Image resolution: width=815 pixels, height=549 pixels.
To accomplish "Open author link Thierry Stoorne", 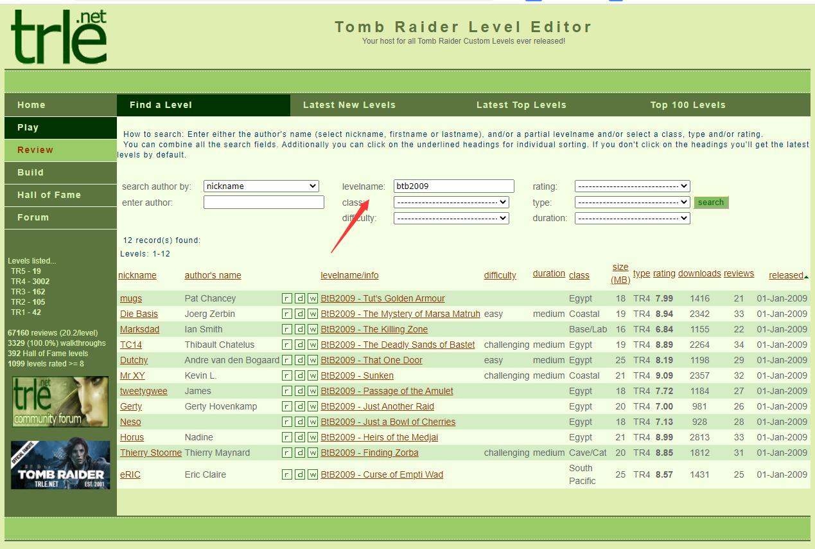I will pos(151,453).
